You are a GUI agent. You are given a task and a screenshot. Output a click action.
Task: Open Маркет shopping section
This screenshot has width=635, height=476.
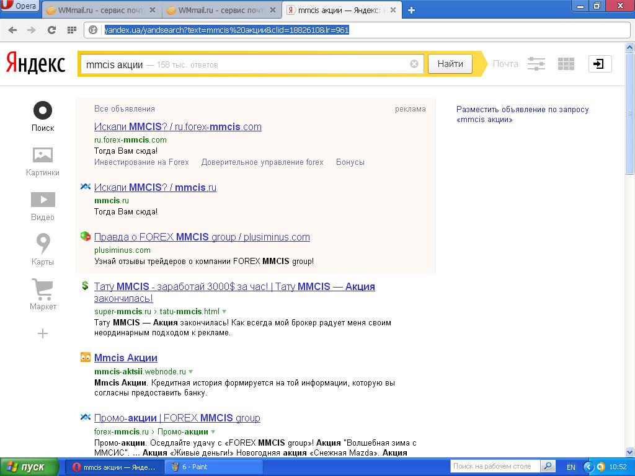pyautogui.click(x=43, y=294)
